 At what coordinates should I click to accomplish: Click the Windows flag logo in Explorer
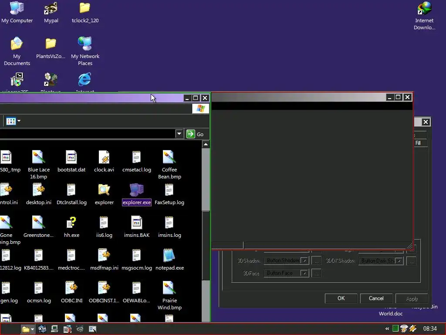[x=200, y=109]
